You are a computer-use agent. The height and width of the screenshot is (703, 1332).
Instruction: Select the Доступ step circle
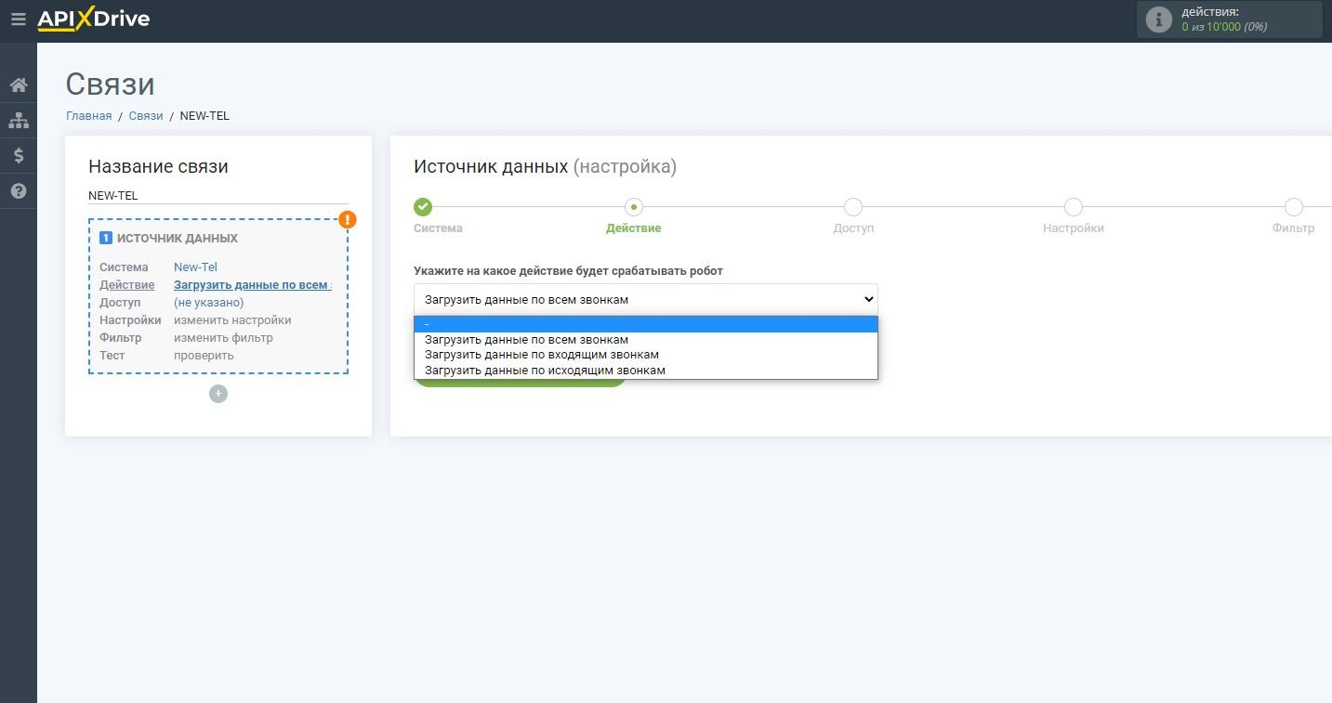[853, 207]
